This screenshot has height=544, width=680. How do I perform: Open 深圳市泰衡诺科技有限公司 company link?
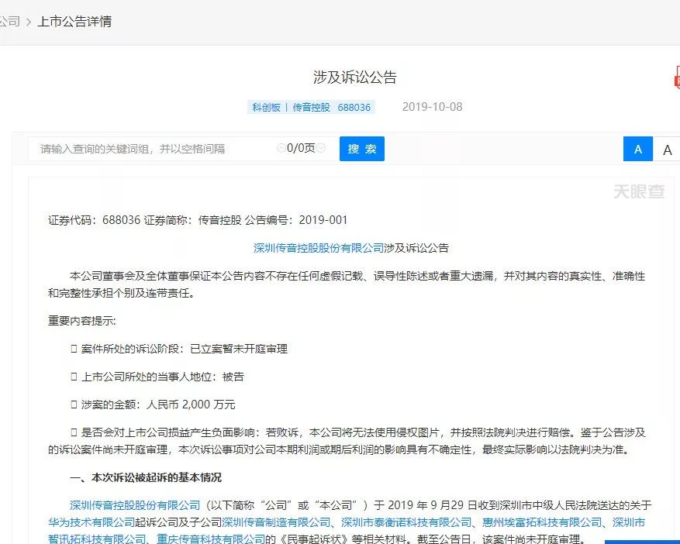click(x=406, y=522)
